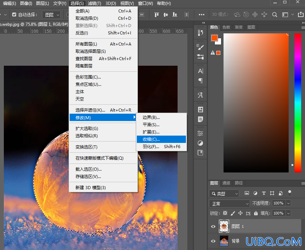305x250 pixels.
Task: Open the Adjustments circle icon
Action: [200, 143]
